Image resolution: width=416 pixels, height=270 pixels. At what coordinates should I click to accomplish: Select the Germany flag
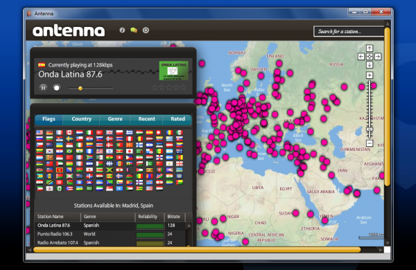pyautogui.click(x=49, y=132)
